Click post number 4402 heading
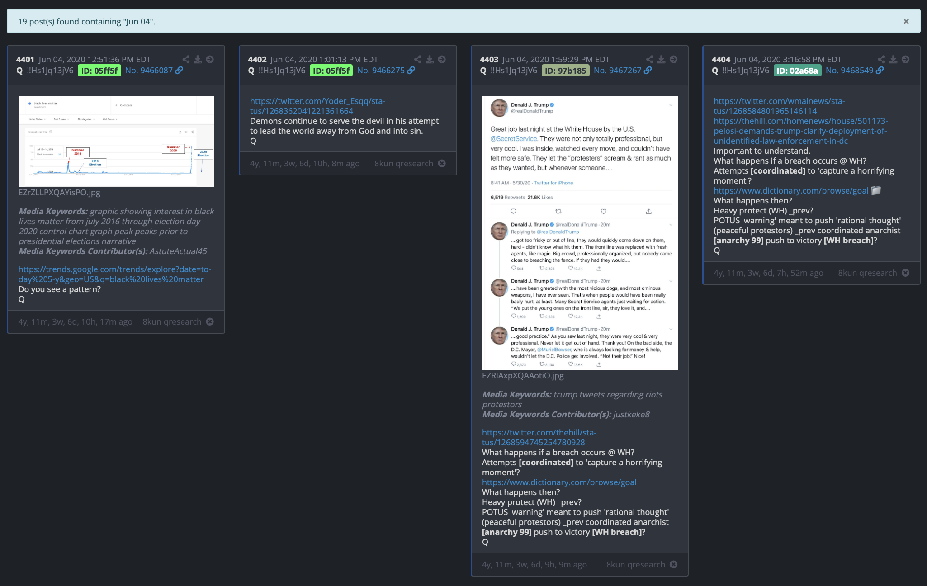This screenshot has height=586, width=927. point(257,59)
